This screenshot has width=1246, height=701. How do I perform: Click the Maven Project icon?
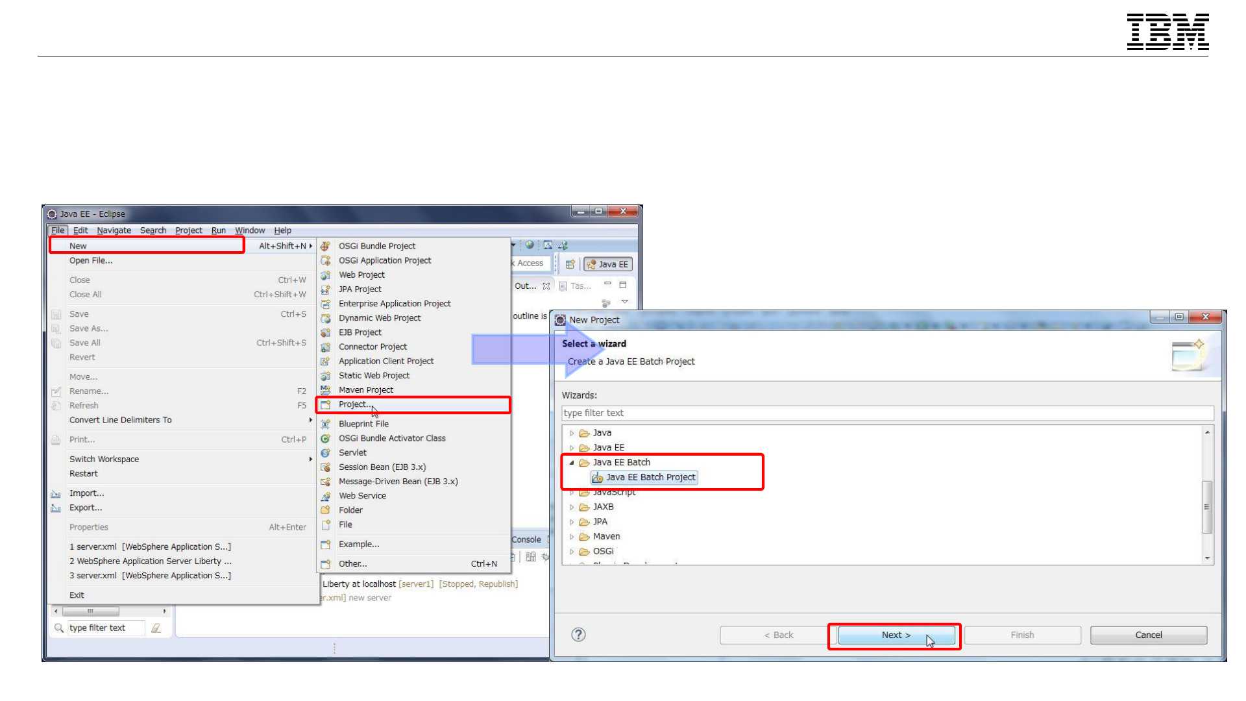pyautogui.click(x=326, y=390)
